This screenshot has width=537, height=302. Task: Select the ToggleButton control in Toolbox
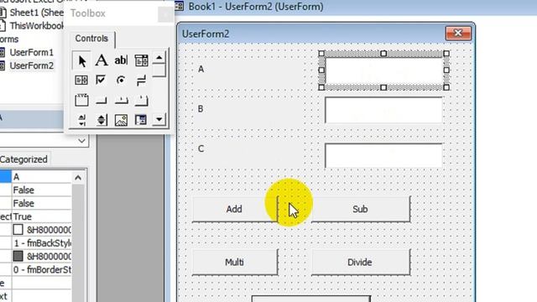141,81
